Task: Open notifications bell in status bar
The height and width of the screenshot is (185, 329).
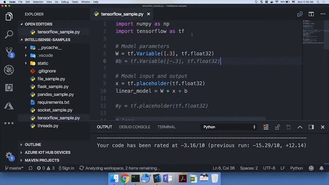Action: (321, 168)
